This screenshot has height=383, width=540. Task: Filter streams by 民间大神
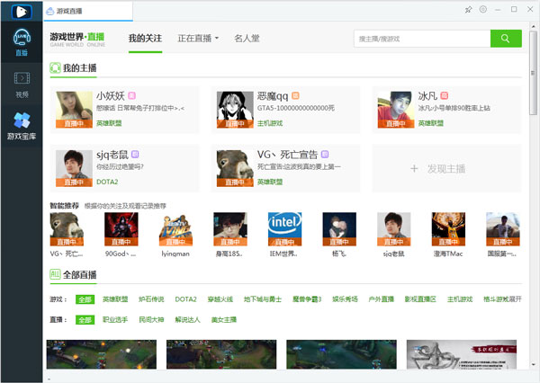point(151,320)
